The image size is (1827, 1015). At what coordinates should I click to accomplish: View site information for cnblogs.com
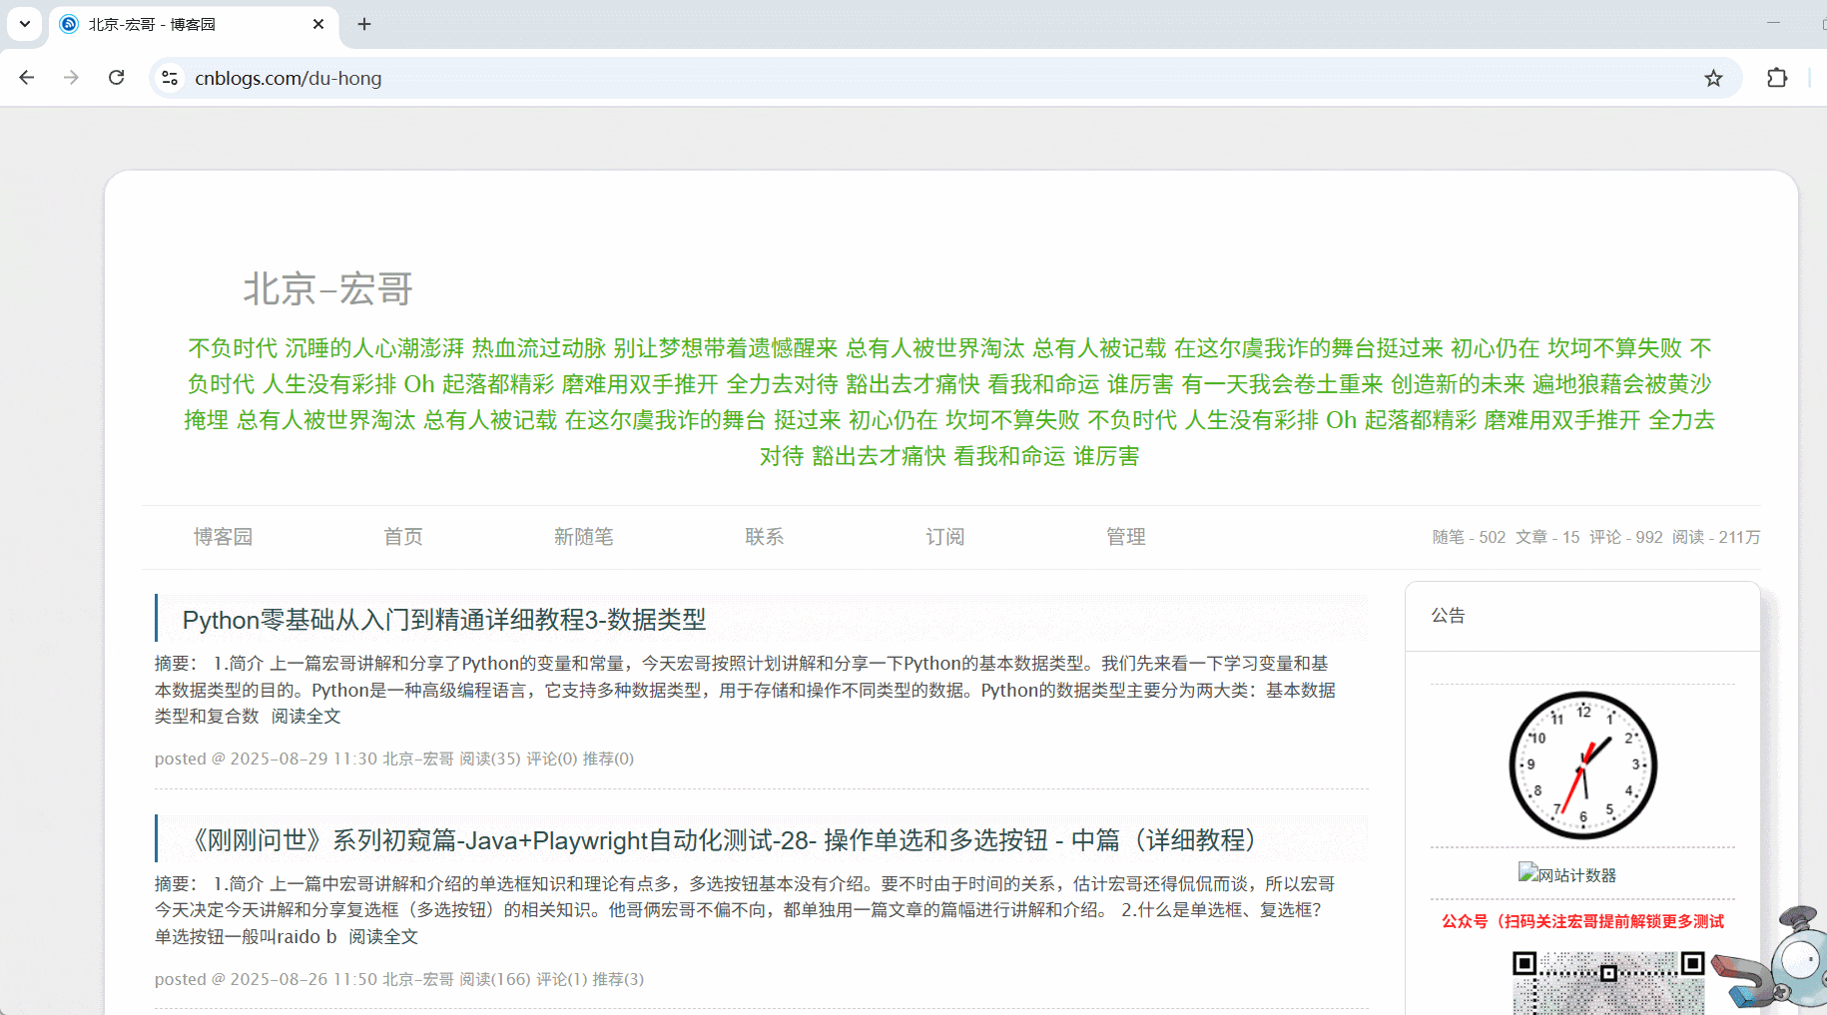point(170,78)
